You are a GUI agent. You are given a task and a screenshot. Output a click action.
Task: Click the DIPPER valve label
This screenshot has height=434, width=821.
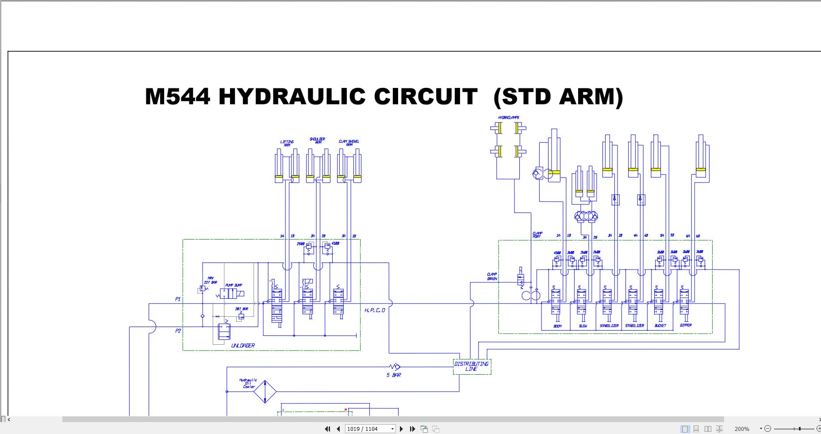tap(686, 325)
